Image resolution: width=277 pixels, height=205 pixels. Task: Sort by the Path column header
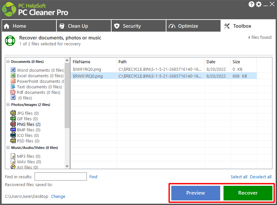click(x=161, y=62)
